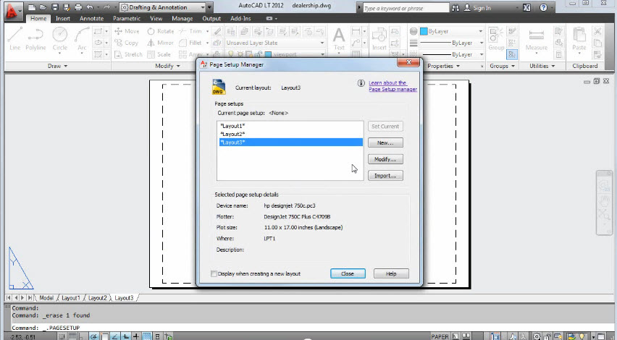
Task: Click the Trim tool
Action: (x=190, y=31)
